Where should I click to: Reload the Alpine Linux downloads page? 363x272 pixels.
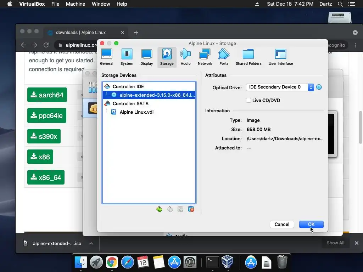pos(46,45)
